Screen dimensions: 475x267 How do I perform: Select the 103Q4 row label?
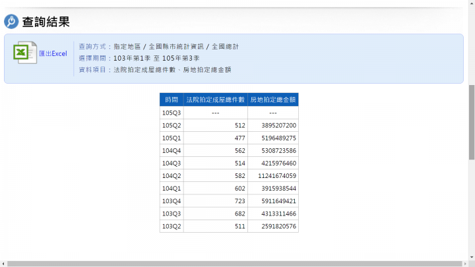coord(172,201)
